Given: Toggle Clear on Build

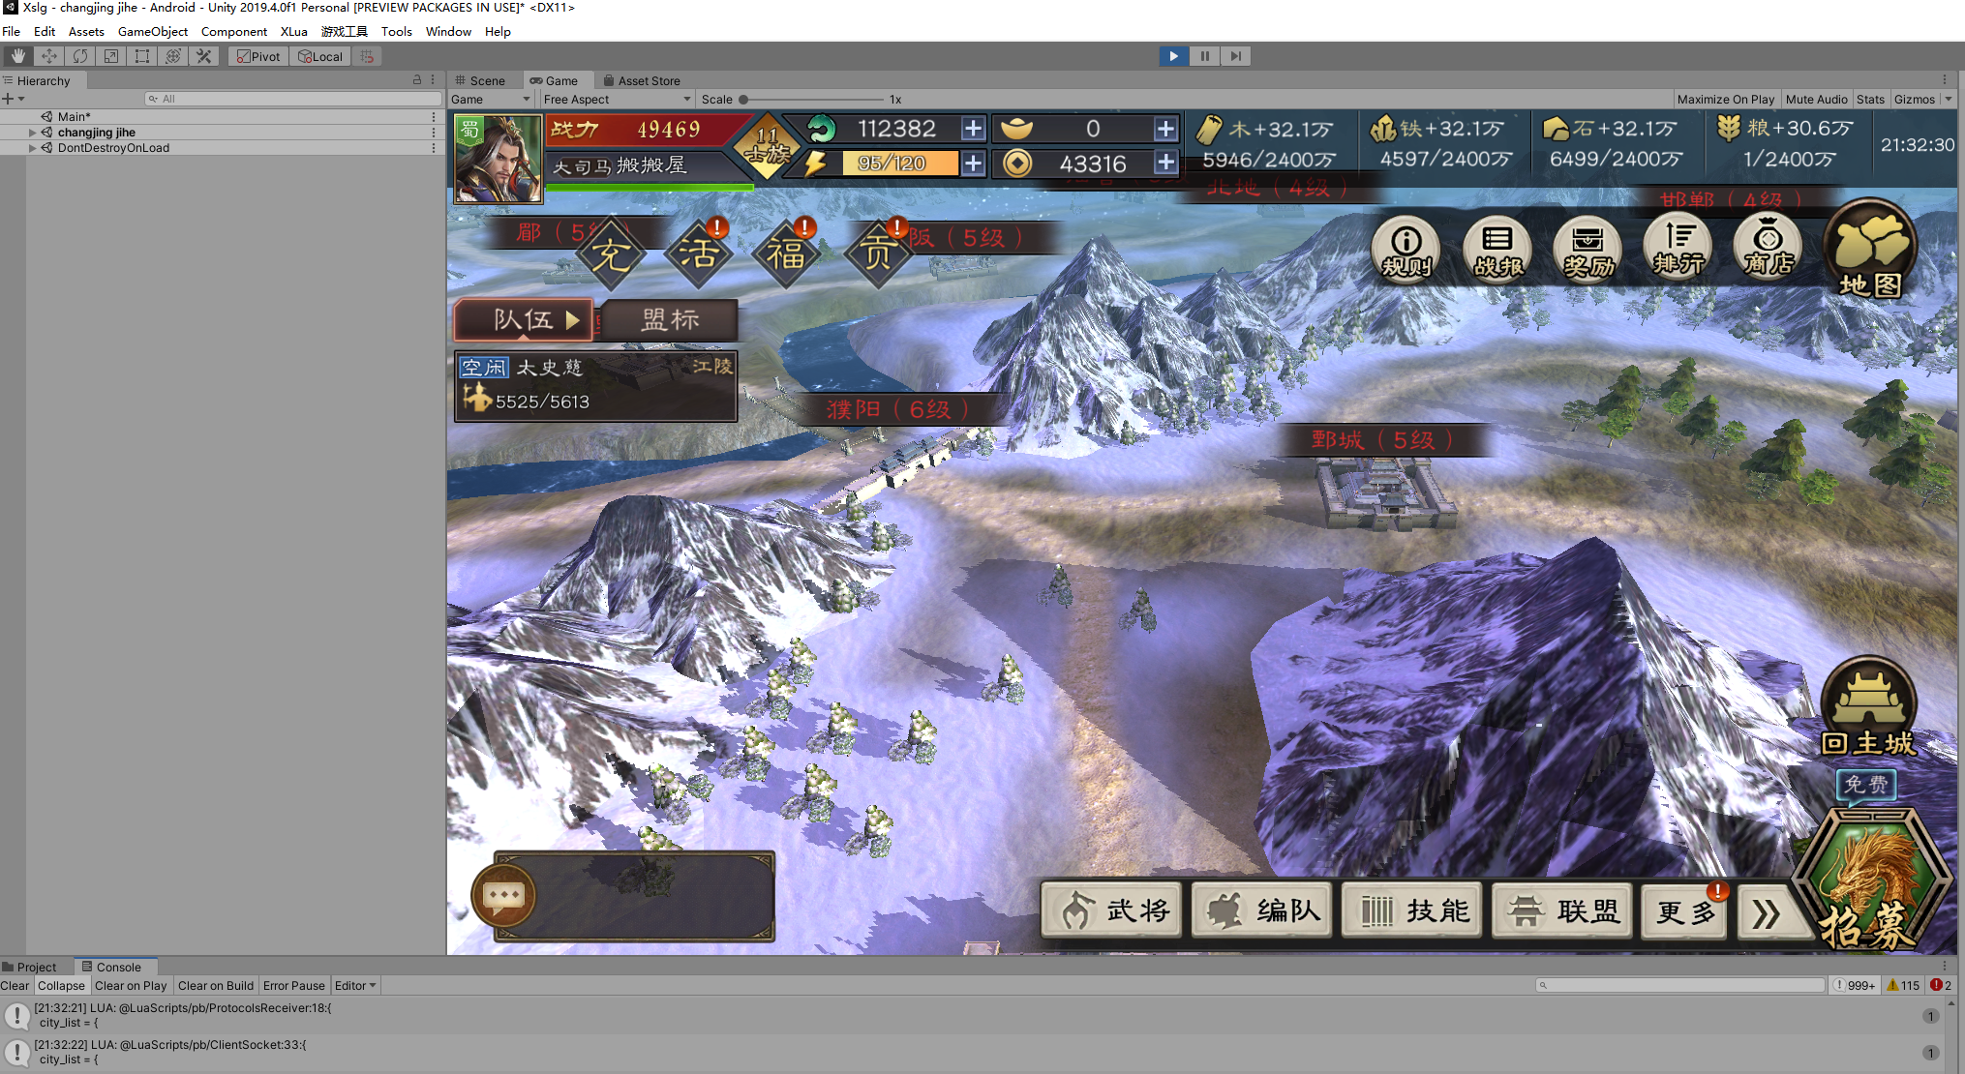Looking at the screenshot, I should pyautogui.click(x=216, y=985).
